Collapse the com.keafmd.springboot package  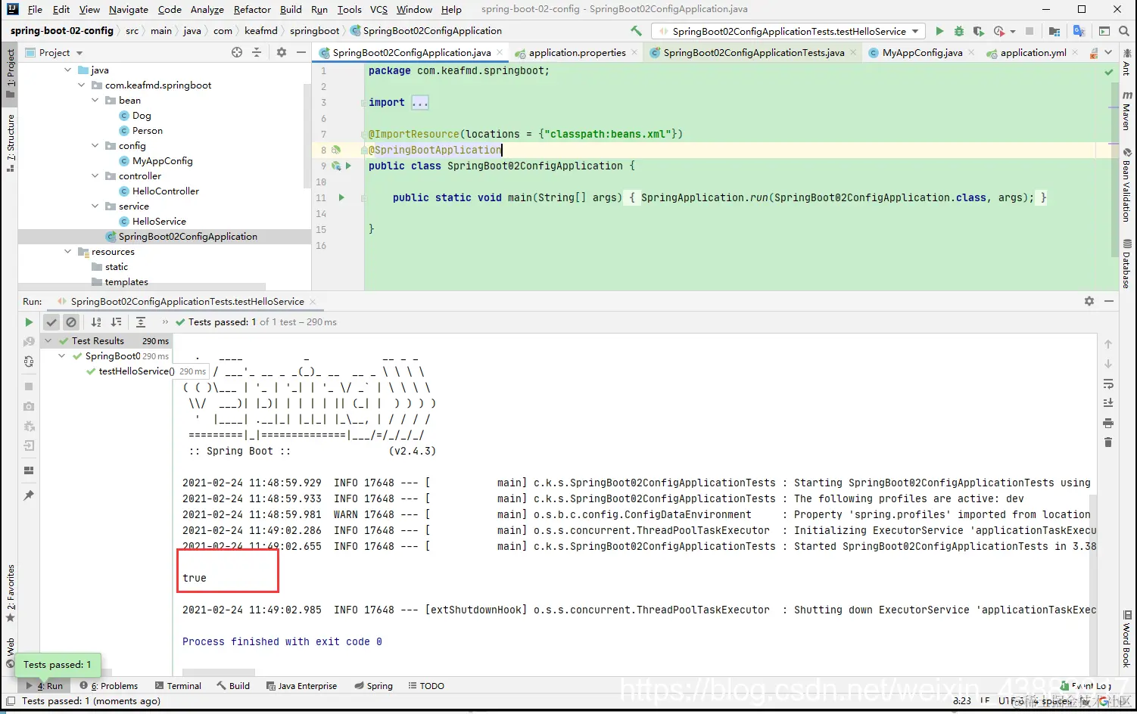(x=82, y=85)
